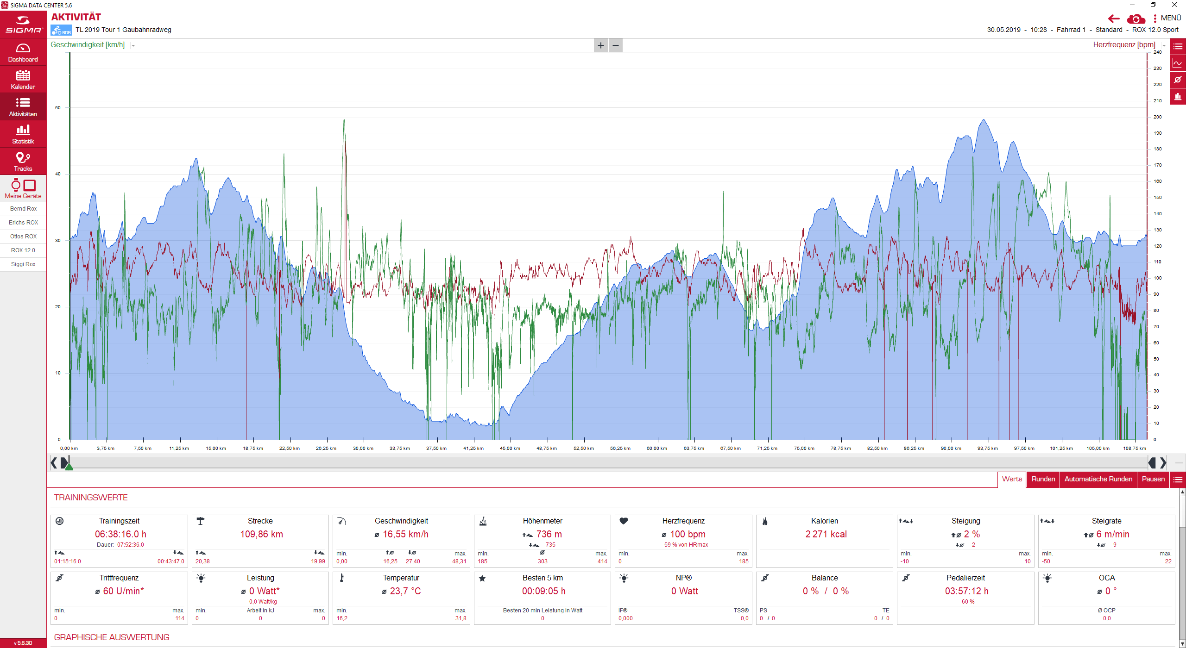The height and width of the screenshot is (648, 1186).
Task: Zoom out the chart with minus
Action: pyautogui.click(x=616, y=45)
